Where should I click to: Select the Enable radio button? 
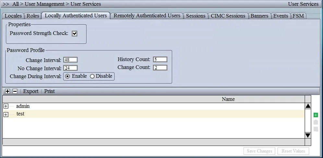(x=67, y=76)
